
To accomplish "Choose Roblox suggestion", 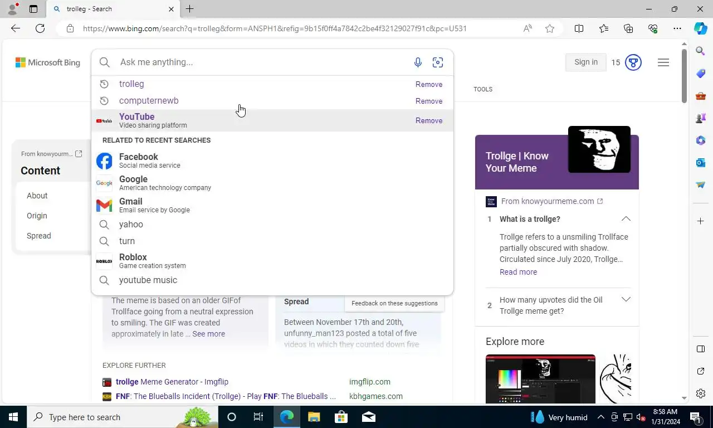I will [272, 261].
